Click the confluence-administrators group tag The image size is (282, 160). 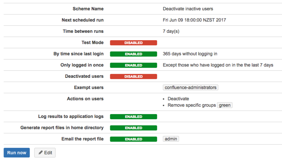pyautogui.click(x=190, y=87)
